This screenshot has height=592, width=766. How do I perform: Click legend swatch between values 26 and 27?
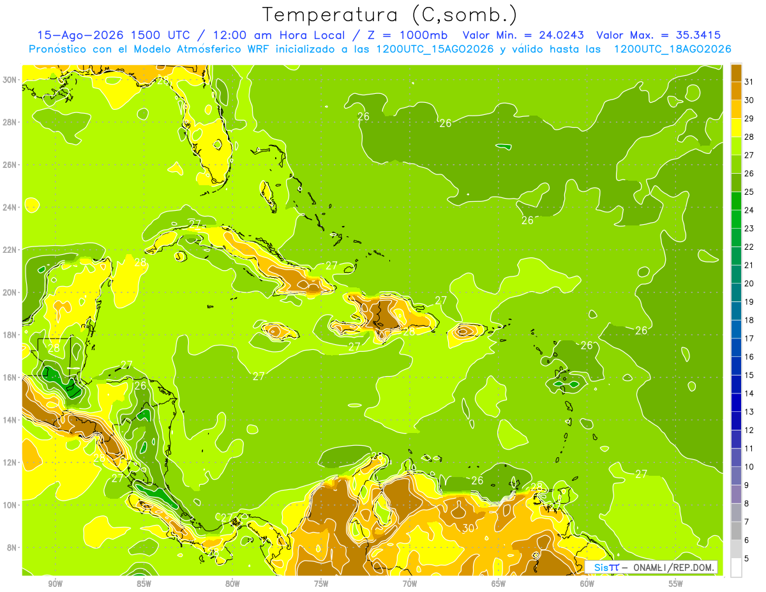click(736, 164)
